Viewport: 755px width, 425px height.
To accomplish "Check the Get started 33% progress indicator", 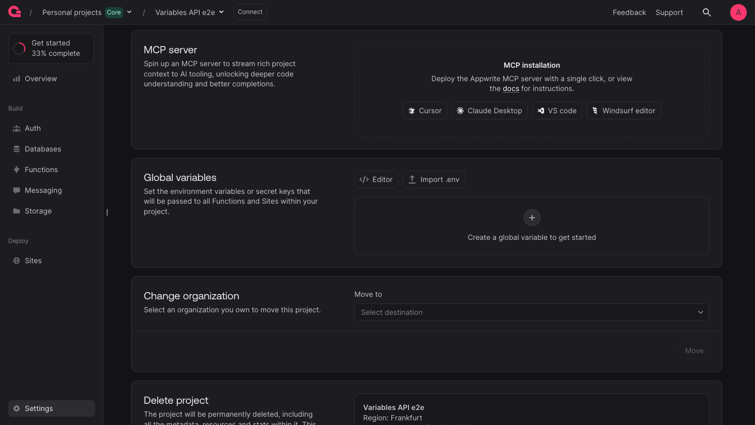I will (51, 48).
